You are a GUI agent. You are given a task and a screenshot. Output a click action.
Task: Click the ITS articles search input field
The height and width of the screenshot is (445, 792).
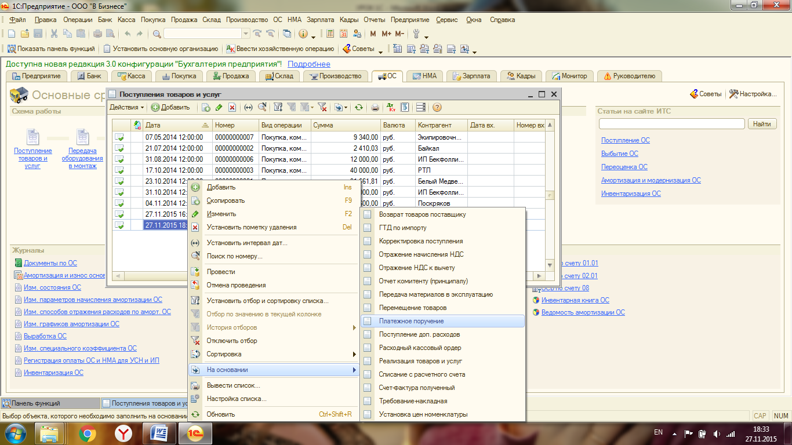click(671, 124)
